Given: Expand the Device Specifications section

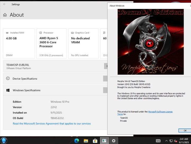Looking at the screenshot, I should pos(55,79).
